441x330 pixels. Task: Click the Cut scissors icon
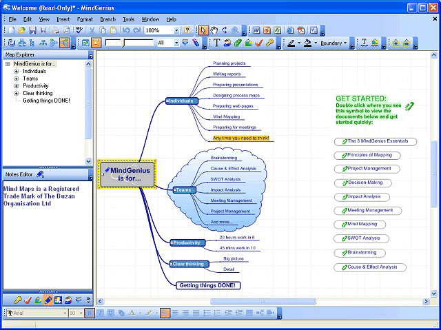click(x=92, y=30)
